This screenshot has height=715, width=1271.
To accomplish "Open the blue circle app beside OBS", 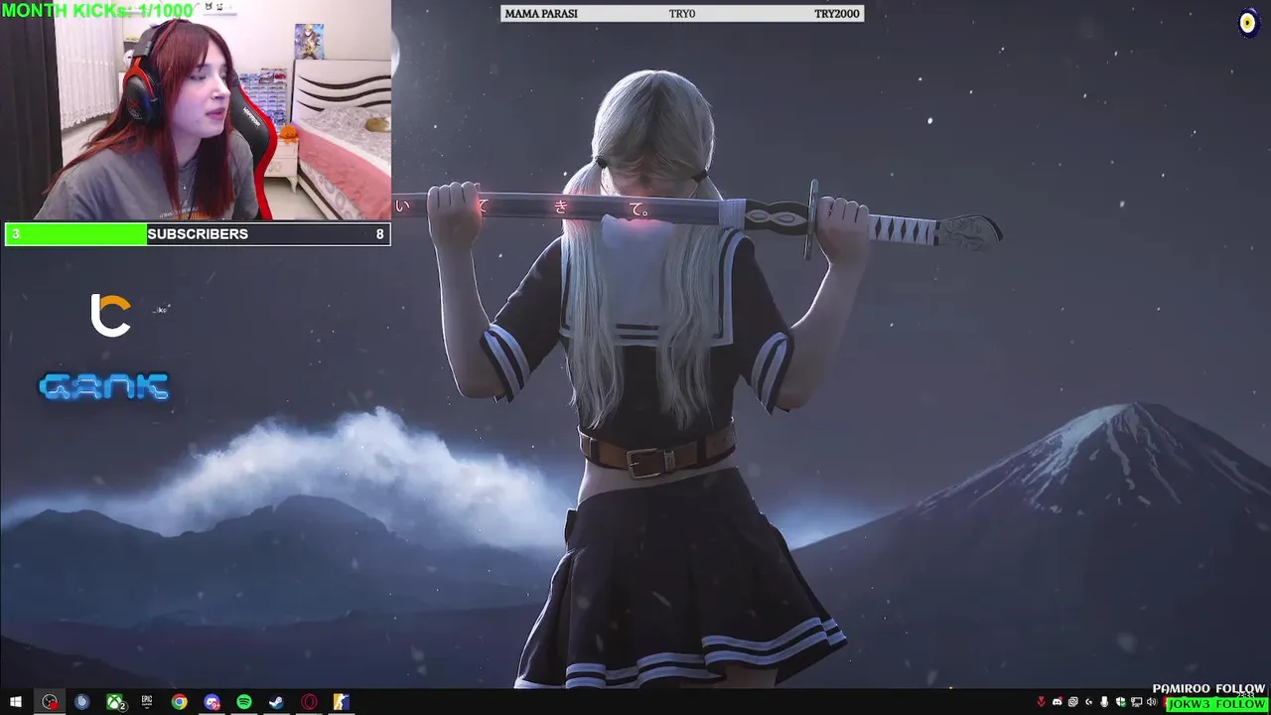I will (x=81, y=702).
